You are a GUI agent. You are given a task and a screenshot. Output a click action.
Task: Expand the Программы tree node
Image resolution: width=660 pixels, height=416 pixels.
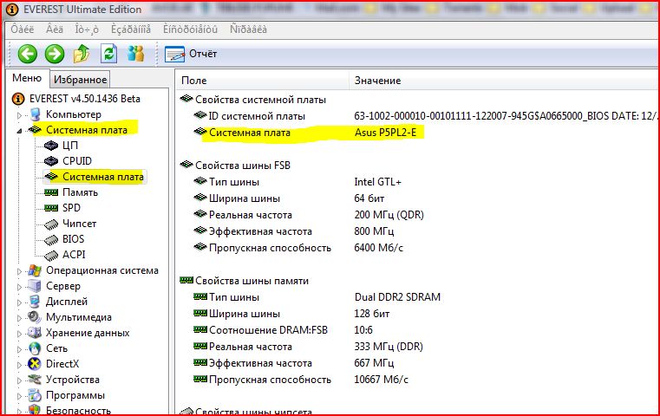point(19,396)
